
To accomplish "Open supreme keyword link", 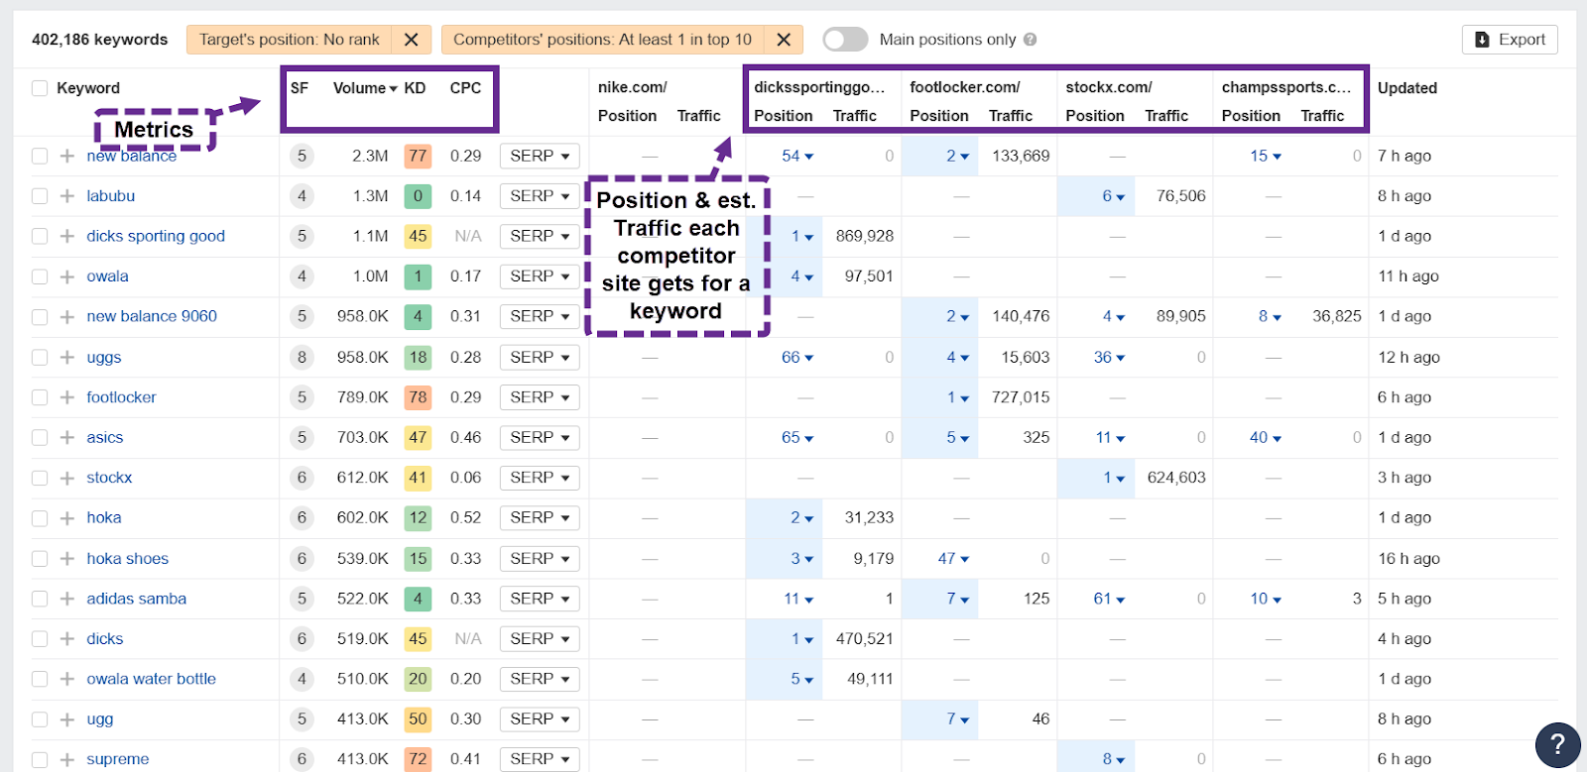I will coord(118,759).
